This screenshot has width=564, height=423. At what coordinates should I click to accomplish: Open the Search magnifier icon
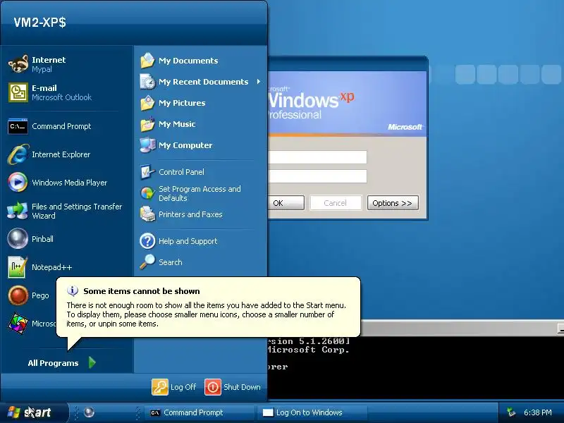pyautogui.click(x=147, y=262)
